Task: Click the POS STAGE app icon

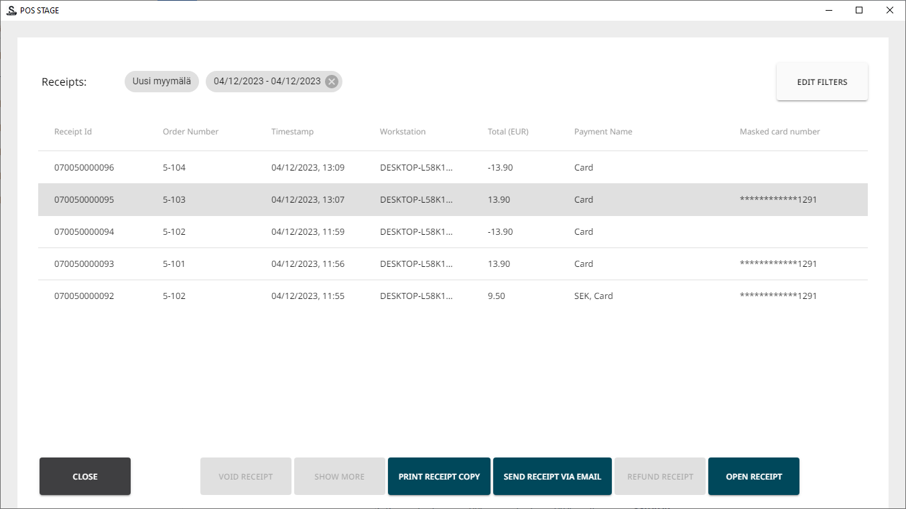Action: (11, 10)
